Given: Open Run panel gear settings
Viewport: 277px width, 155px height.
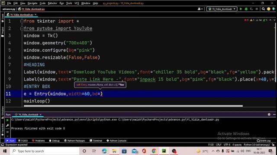Looking at the screenshot, I should 269,115.
